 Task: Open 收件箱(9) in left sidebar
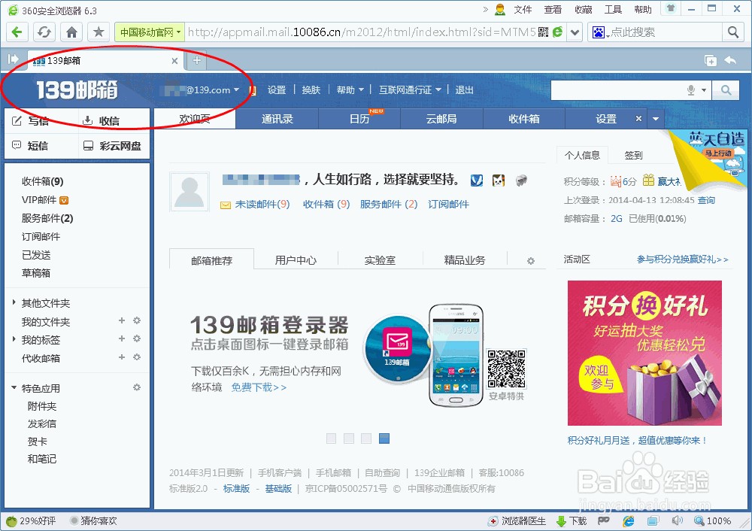(x=43, y=181)
